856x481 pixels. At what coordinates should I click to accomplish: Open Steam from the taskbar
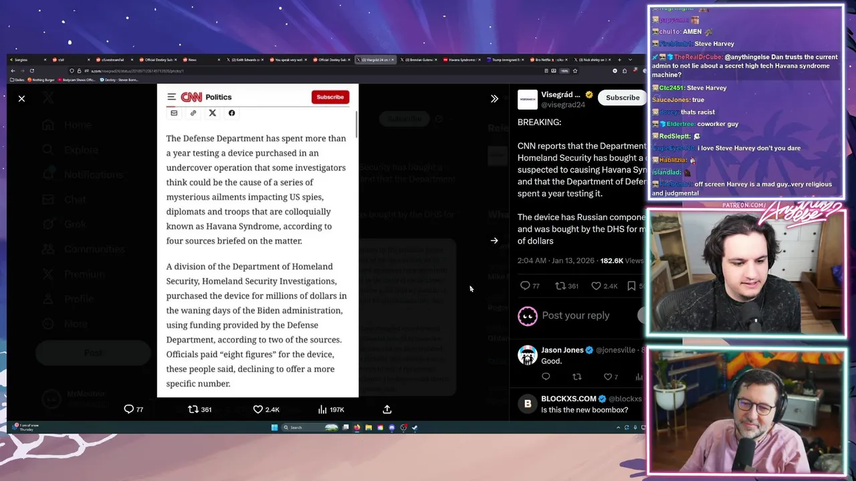tap(415, 428)
